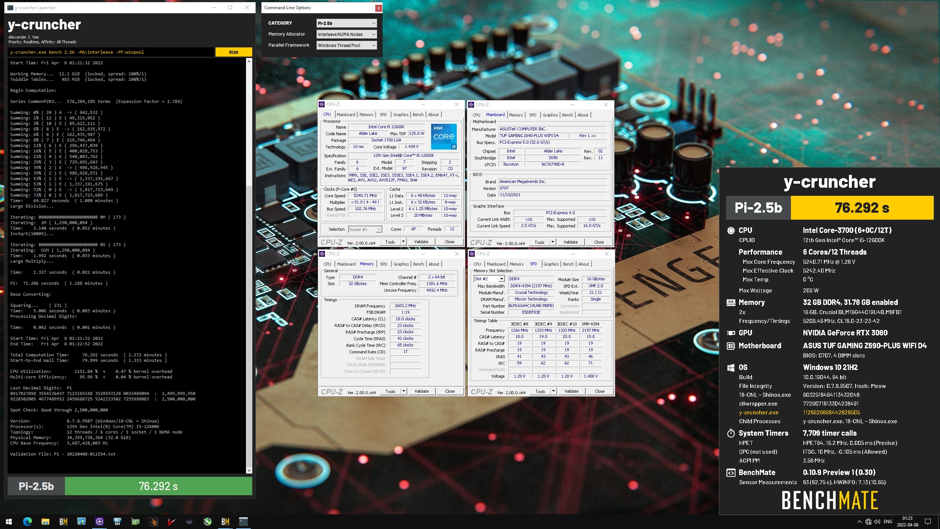Click the scroll-up arrow in y-cruncher output

(249, 61)
